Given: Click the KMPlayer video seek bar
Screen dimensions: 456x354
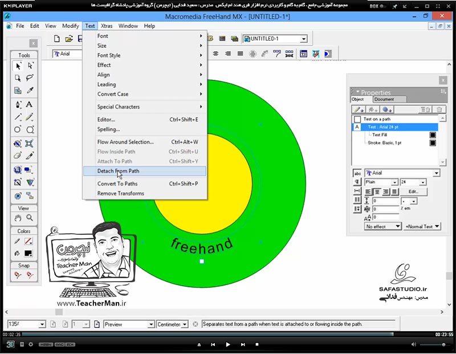Looking at the screenshot, I should (228, 335).
